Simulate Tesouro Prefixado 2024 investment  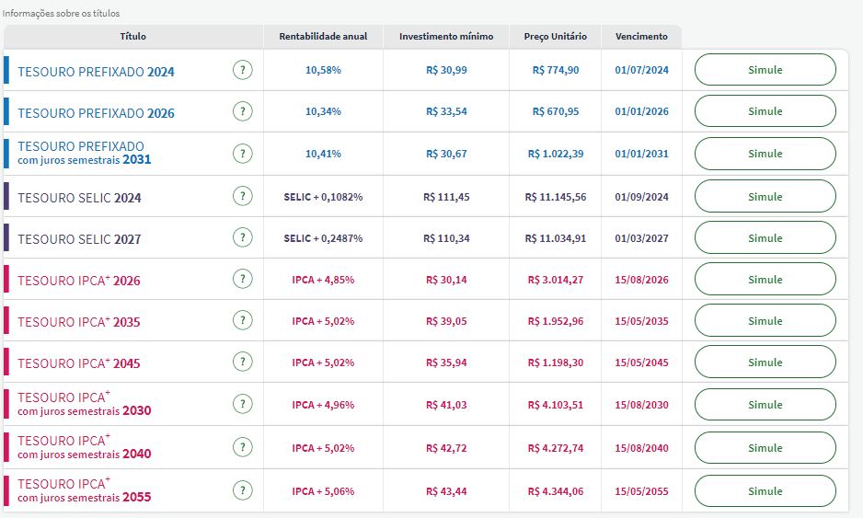(x=765, y=70)
